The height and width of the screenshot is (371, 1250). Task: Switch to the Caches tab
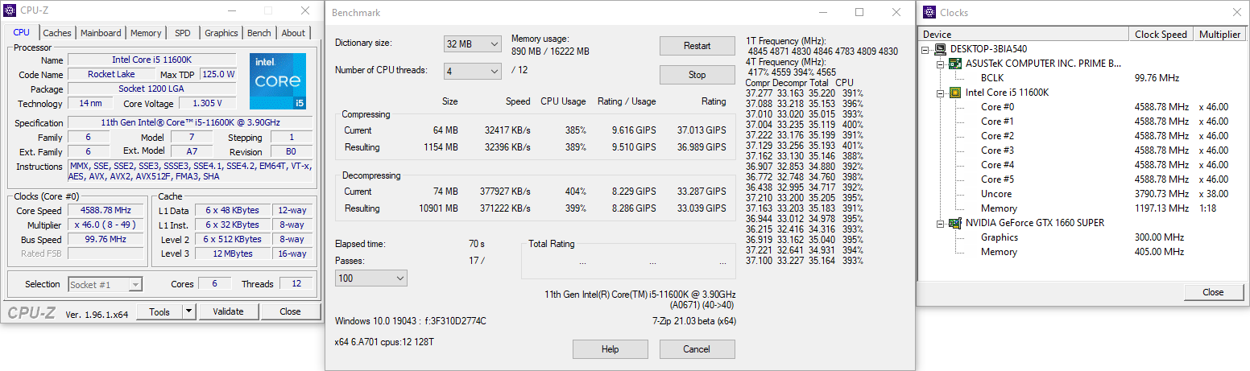tap(57, 33)
